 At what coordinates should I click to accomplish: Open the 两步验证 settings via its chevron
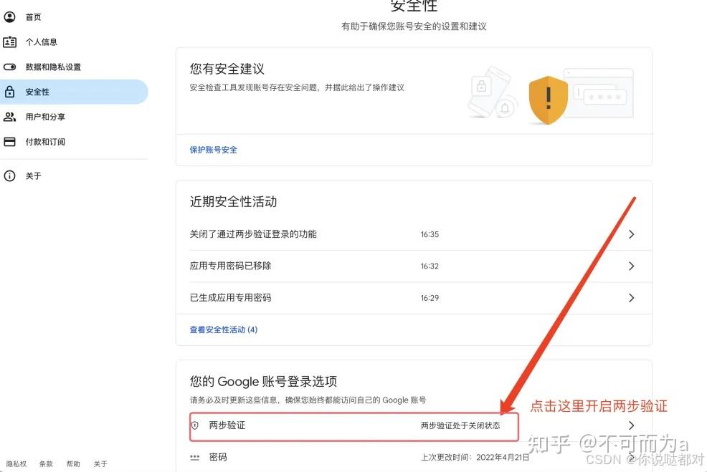tap(631, 425)
